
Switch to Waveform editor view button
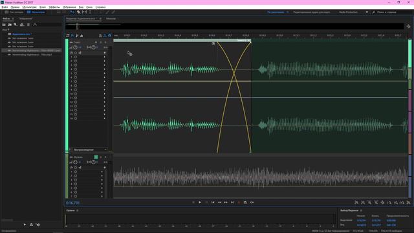[14, 12]
